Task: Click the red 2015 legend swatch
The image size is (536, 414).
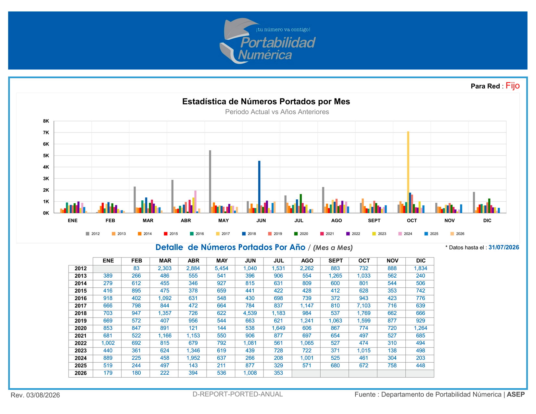Action: click(166, 234)
